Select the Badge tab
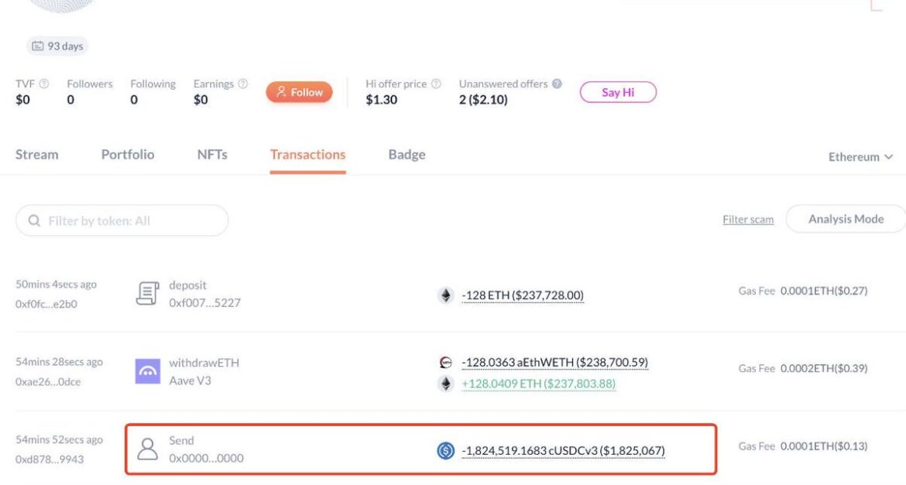 [x=407, y=154]
